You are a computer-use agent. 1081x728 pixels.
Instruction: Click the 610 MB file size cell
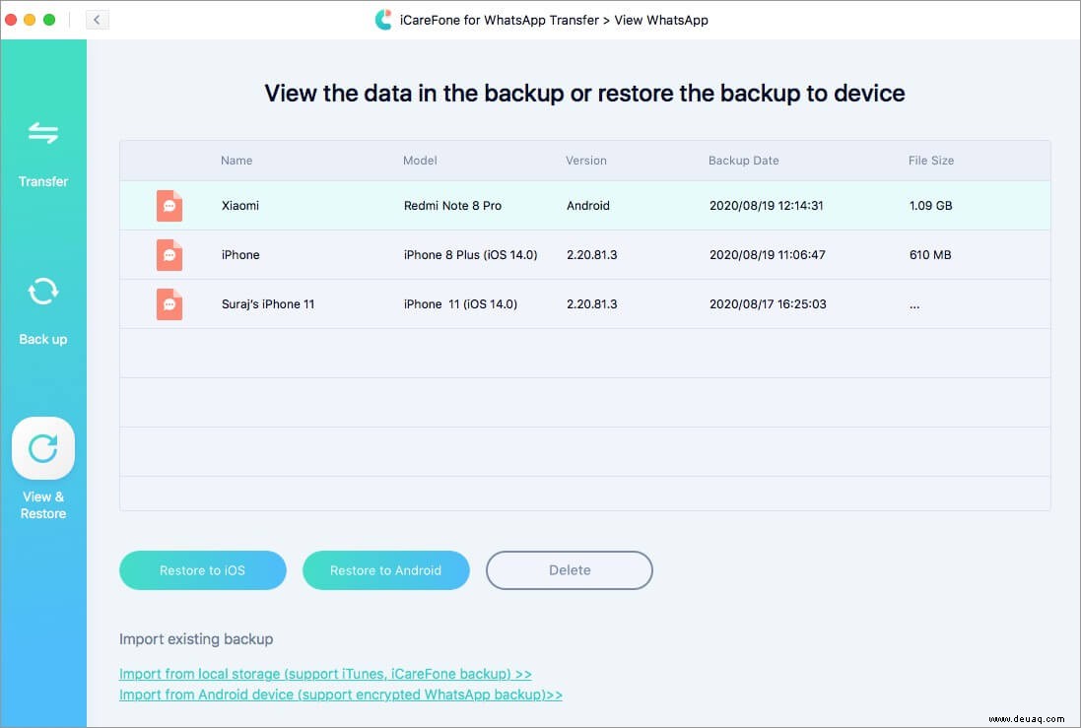930,255
